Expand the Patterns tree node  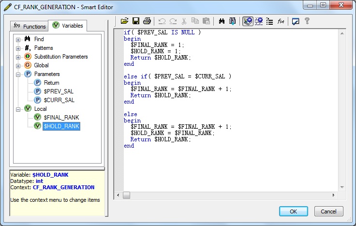click(x=18, y=48)
